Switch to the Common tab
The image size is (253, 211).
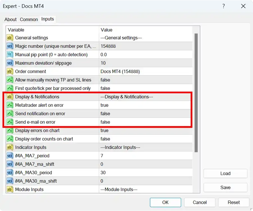(29, 19)
